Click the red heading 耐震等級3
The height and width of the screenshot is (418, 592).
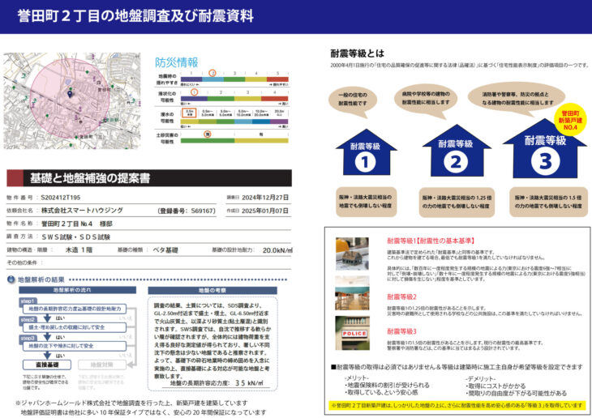point(401,331)
